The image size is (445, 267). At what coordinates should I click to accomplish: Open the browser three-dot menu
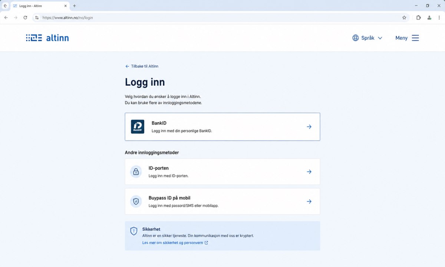tap(439, 17)
